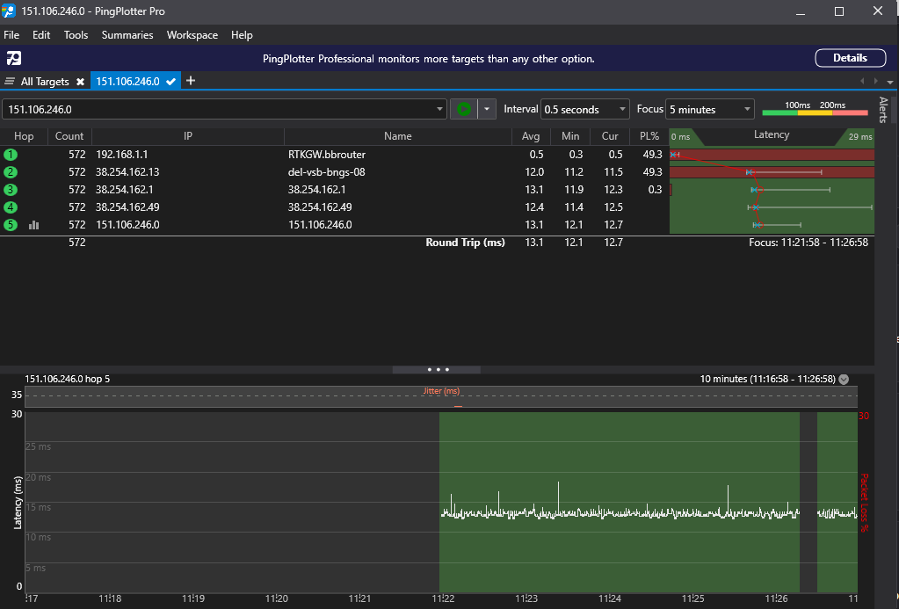
Task: Open the new target tab plus icon
Action: [191, 81]
